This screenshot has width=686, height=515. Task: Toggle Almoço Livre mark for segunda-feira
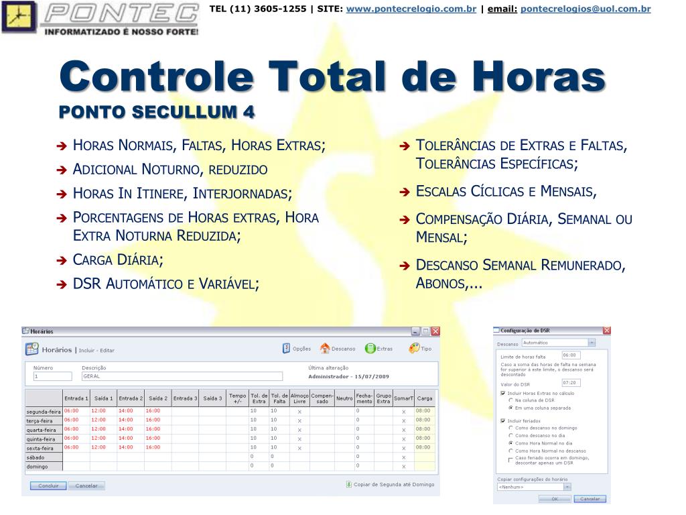[x=299, y=412]
